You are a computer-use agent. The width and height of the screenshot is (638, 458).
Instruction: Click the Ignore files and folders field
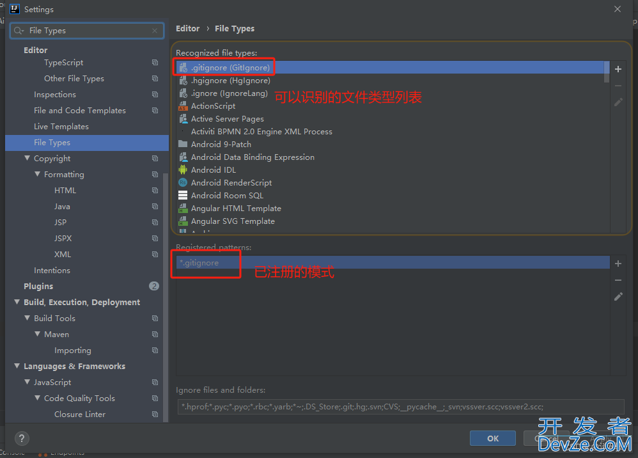pyautogui.click(x=401, y=407)
